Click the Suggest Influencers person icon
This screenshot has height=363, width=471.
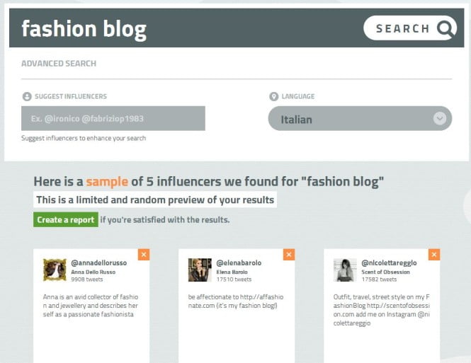pyautogui.click(x=26, y=96)
